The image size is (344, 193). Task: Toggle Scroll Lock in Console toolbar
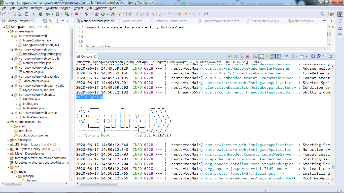coord(261,57)
